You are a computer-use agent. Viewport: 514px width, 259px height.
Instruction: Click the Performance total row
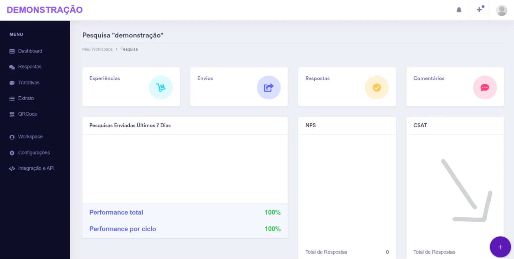tap(185, 212)
